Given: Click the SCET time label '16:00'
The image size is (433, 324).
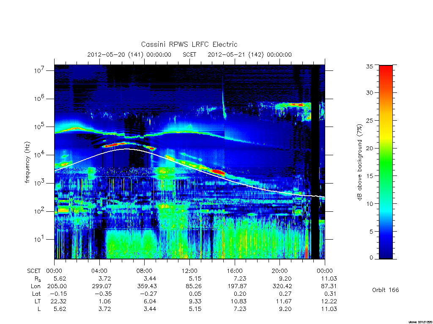Looking at the screenshot, I should [x=234, y=271].
